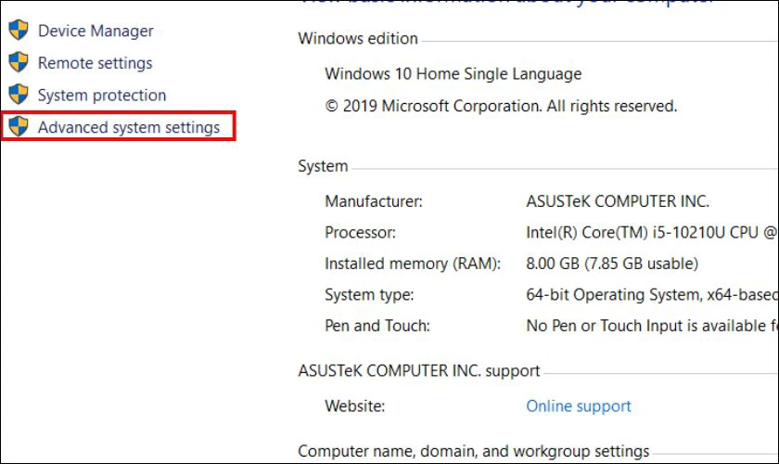Click the System section heading
Viewport: 779px width, 464px height.
323,166
